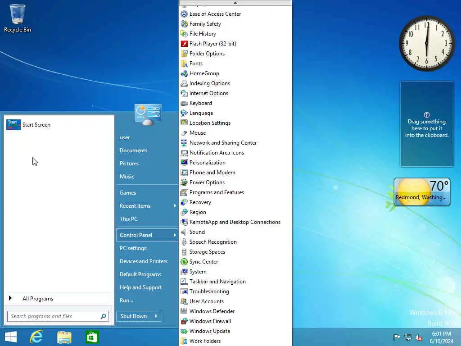461x346 pixels.
Task: Open the Windows Update icon
Action: click(184, 331)
